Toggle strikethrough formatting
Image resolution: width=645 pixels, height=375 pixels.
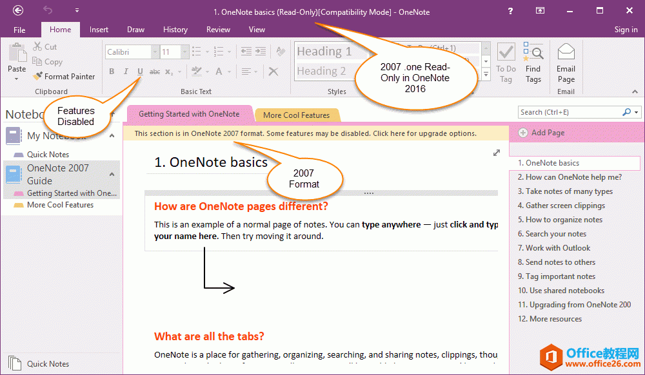click(x=154, y=71)
